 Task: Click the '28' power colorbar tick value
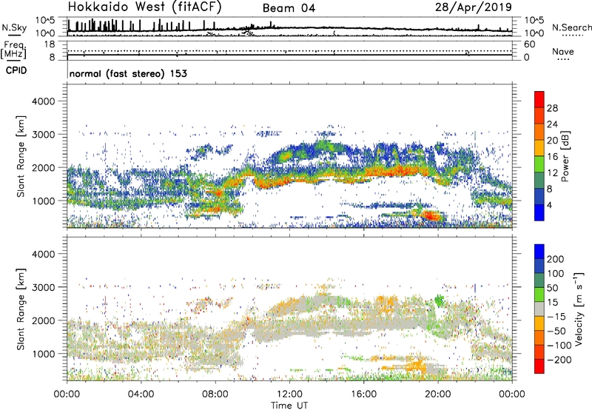point(552,108)
